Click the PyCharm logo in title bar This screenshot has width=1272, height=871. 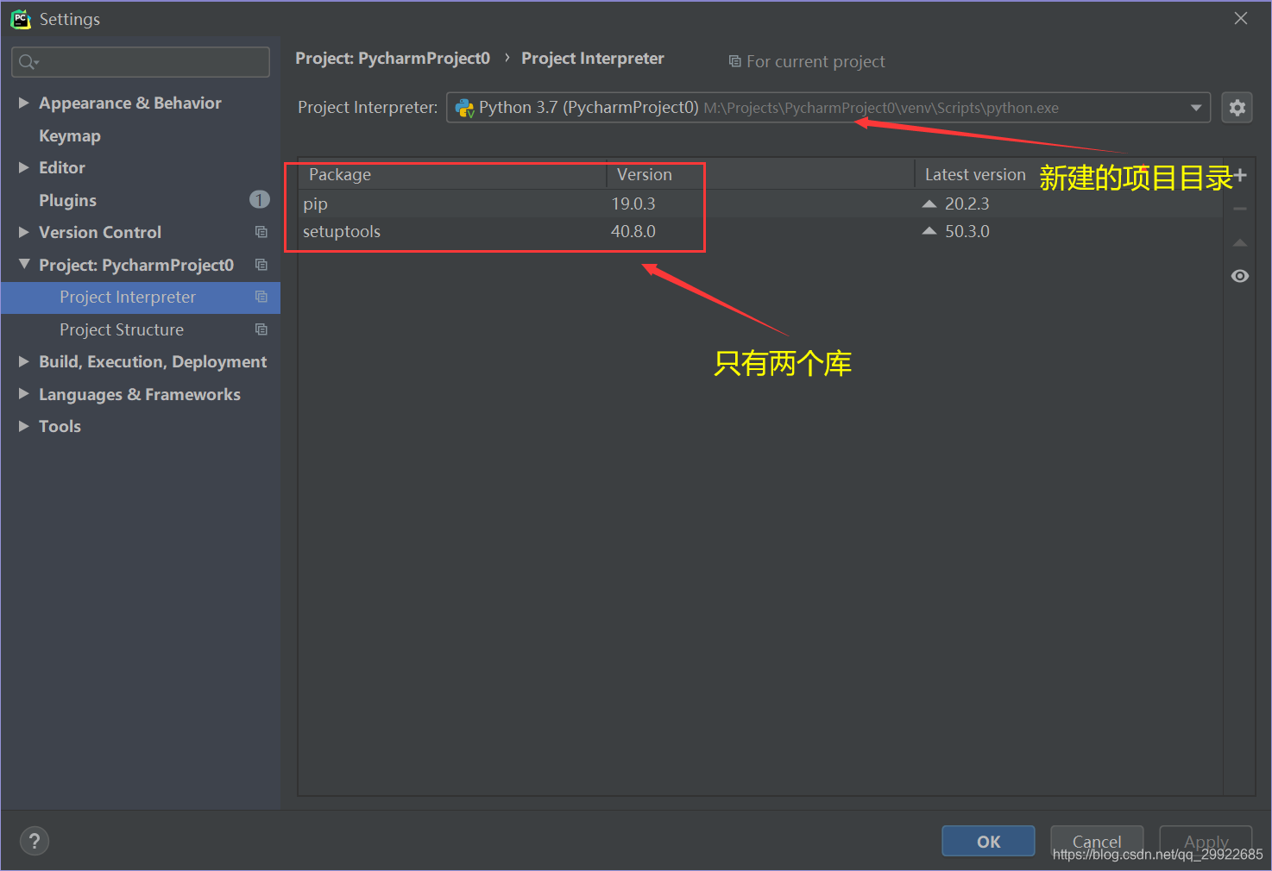(x=20, y=19)
